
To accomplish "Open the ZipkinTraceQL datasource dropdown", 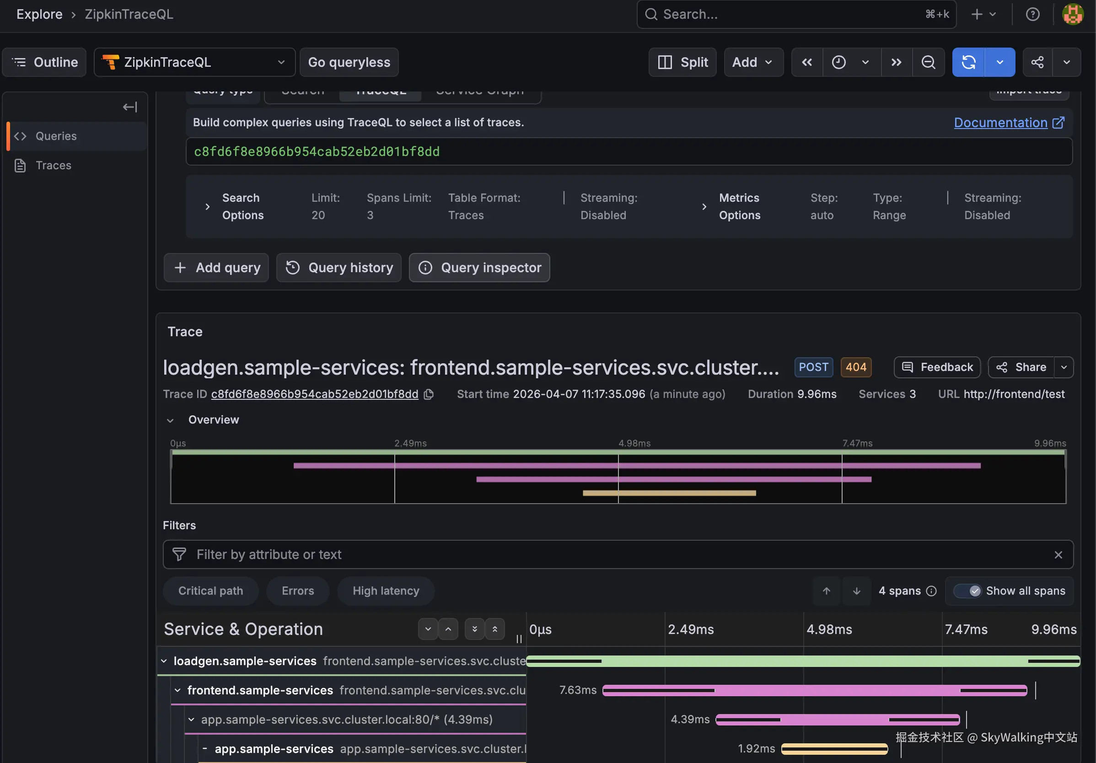I will click(x=195, y=62).
